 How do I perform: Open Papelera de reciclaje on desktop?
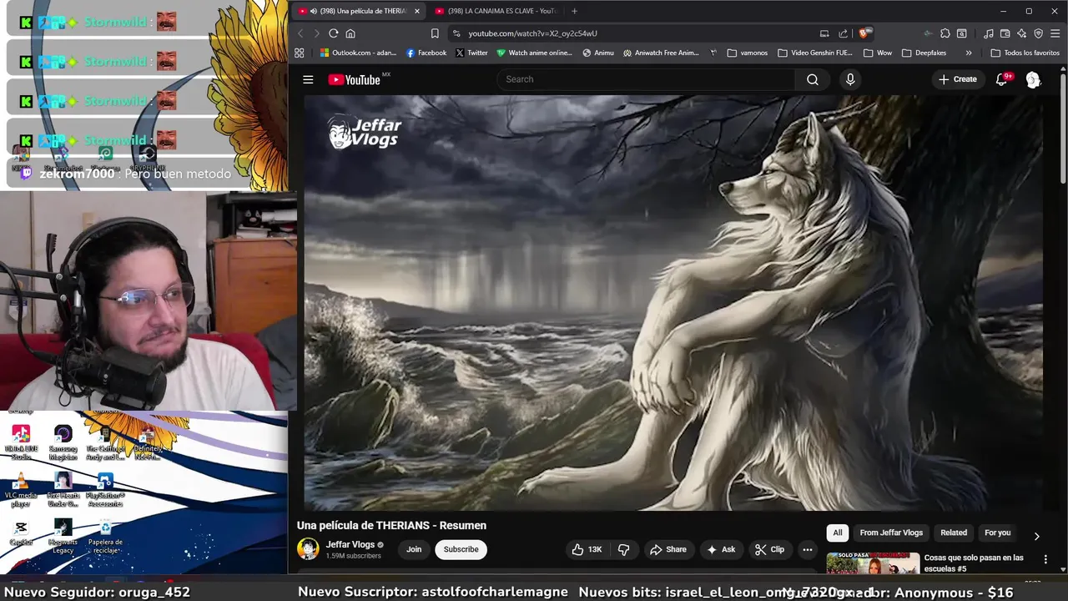click(105, 537)
